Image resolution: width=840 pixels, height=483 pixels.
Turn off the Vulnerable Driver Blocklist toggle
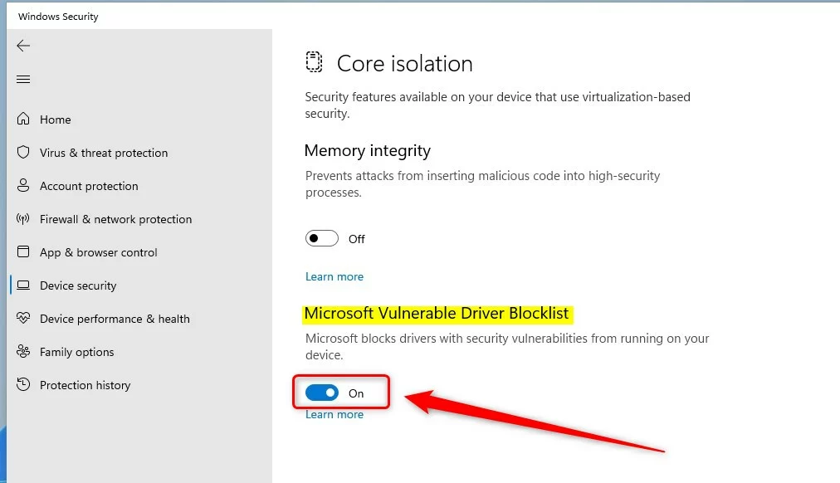[x=322, y=393]
